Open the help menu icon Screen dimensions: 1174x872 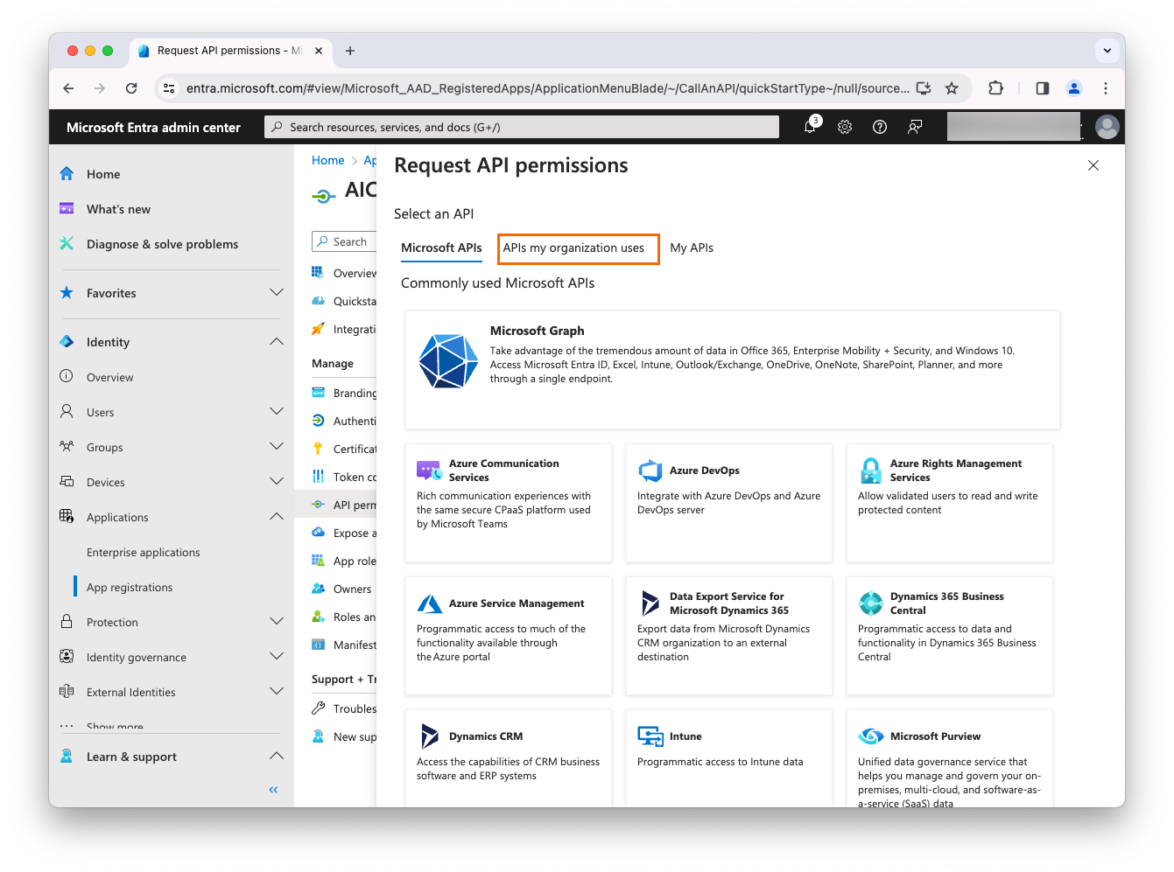point(879,126)
